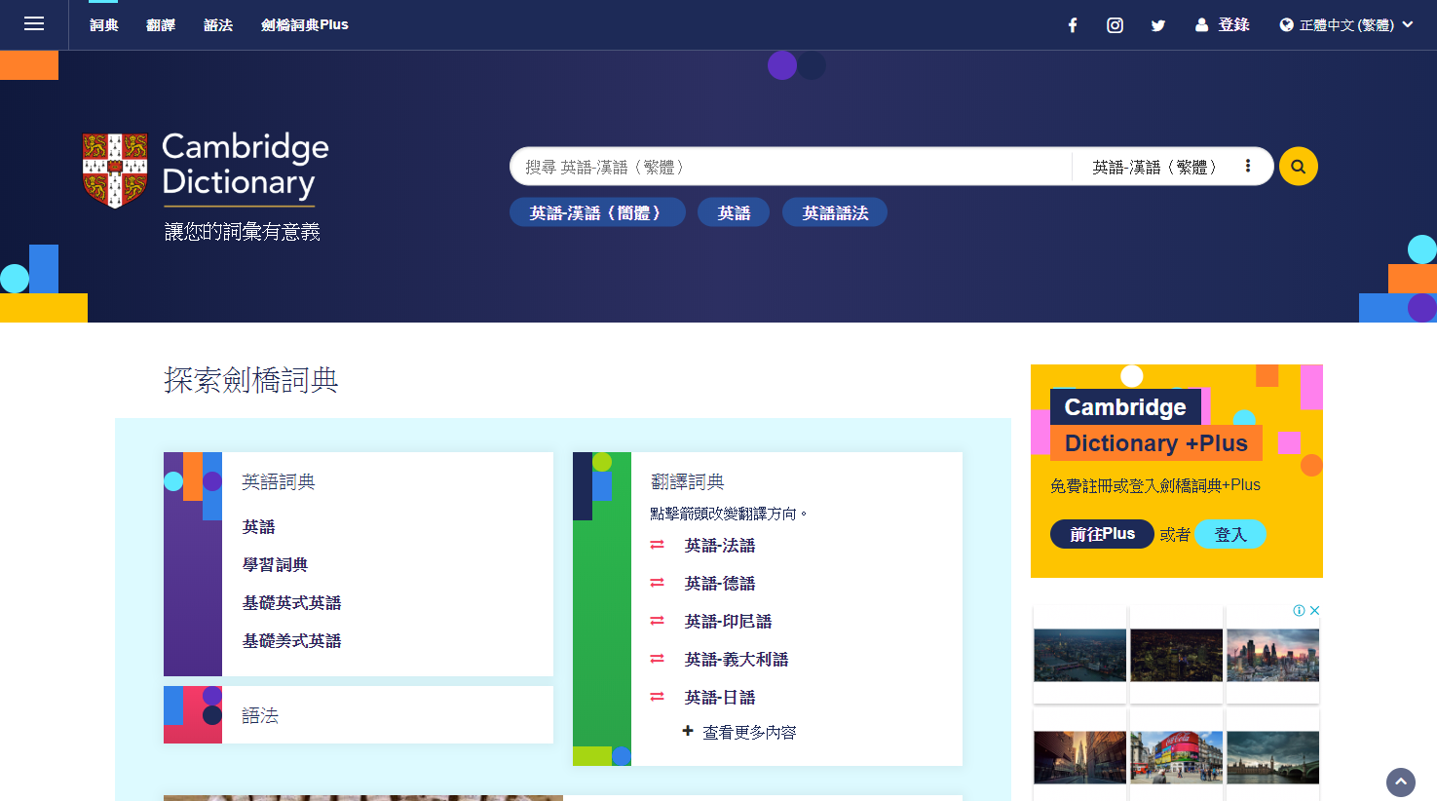Open the 英語-德語 dictionary

[720, 584]
